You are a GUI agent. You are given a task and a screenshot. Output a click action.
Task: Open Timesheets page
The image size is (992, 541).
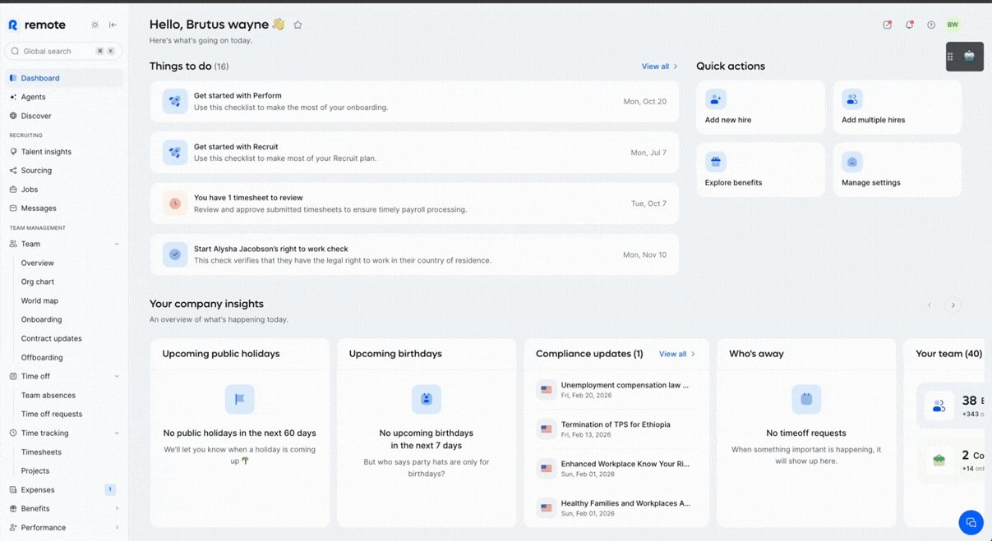pyautogui.click(x=41, y=452)
